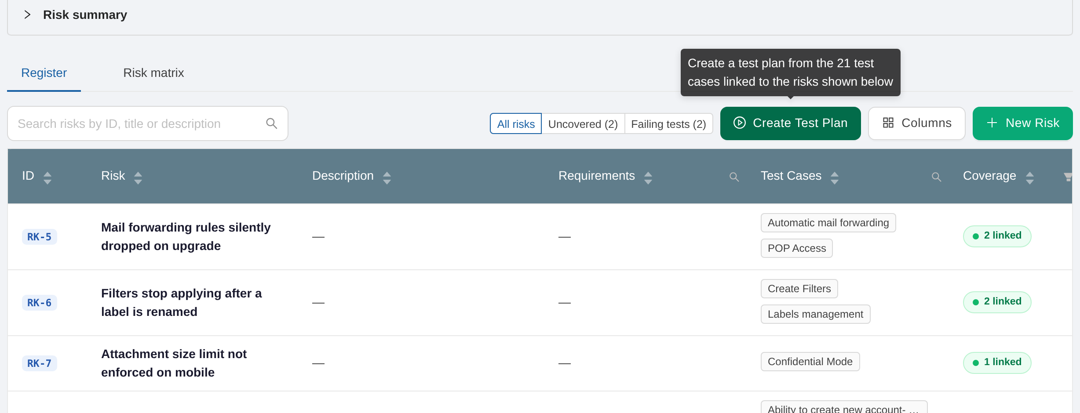1080x413 pixels.
Task: Select the All risks filter
Action: click(516, 124)
